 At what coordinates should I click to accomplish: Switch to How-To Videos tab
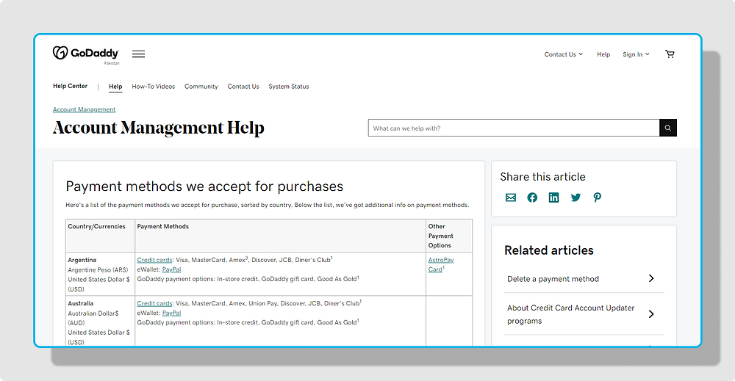154,87
